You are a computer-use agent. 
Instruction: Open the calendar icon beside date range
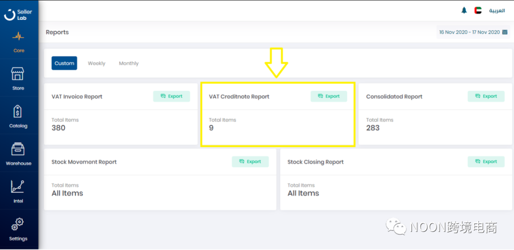tap(504, 32)
